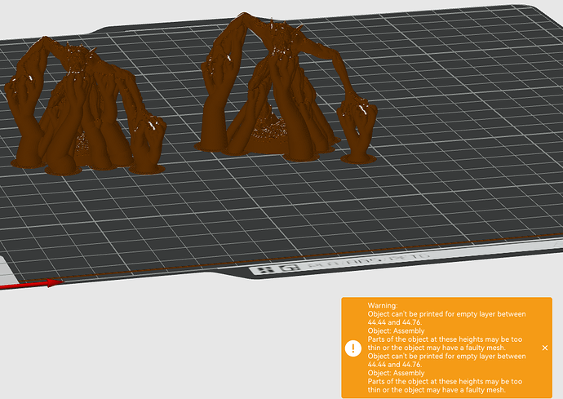
Task: Click the four-square icon on plate label
Action: [x=267, y=269]
